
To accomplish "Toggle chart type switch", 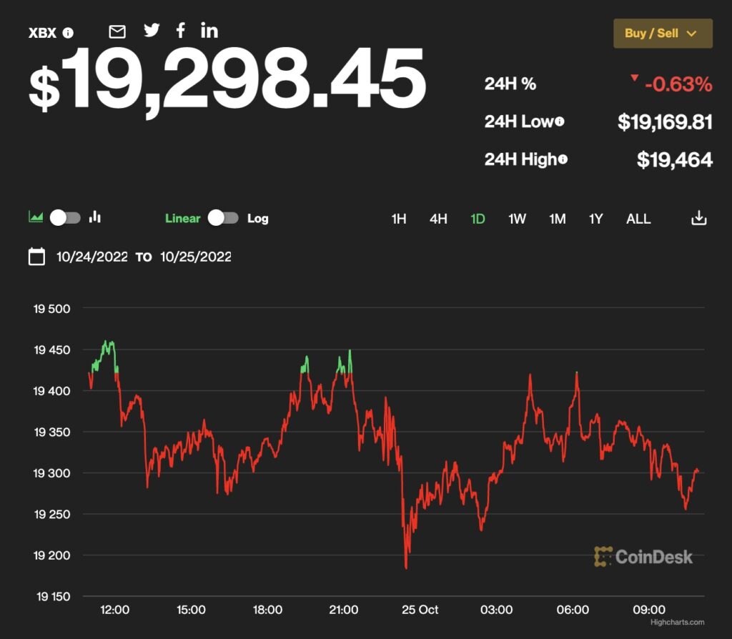I will (x=65, y=218).
